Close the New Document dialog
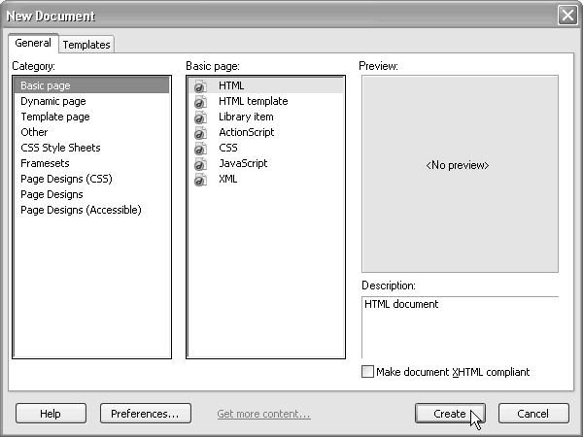Screen dimensions: 583x437 567,16
